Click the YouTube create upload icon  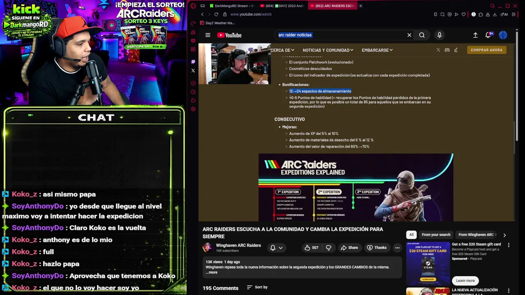(x=475, y=35)
